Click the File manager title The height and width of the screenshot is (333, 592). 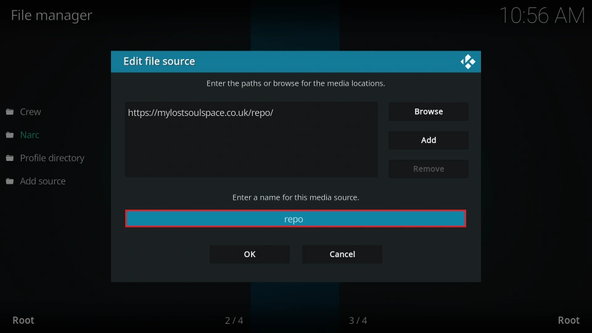pos(51,15)
